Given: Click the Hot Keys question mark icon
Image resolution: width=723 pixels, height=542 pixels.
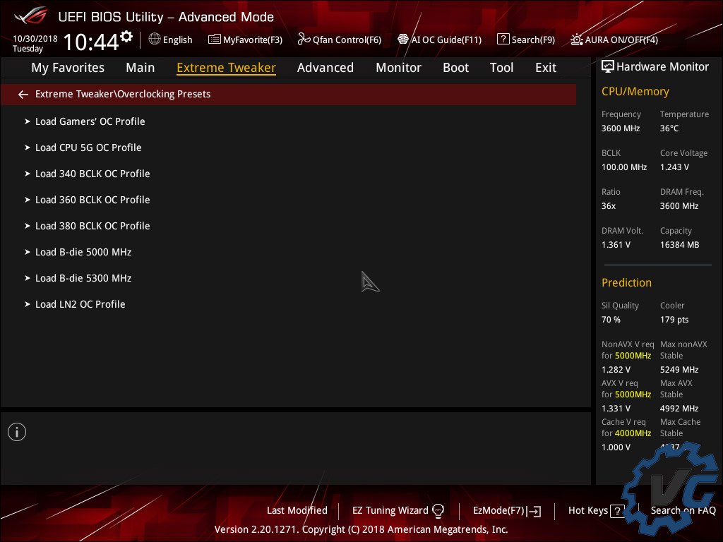Looking at the screenshot, I should click(617, 511).
